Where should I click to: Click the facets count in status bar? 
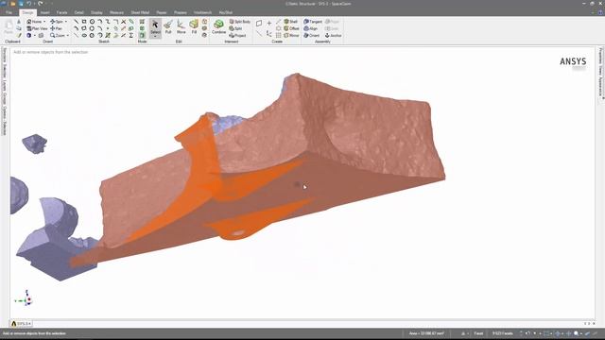coord(502,333)
